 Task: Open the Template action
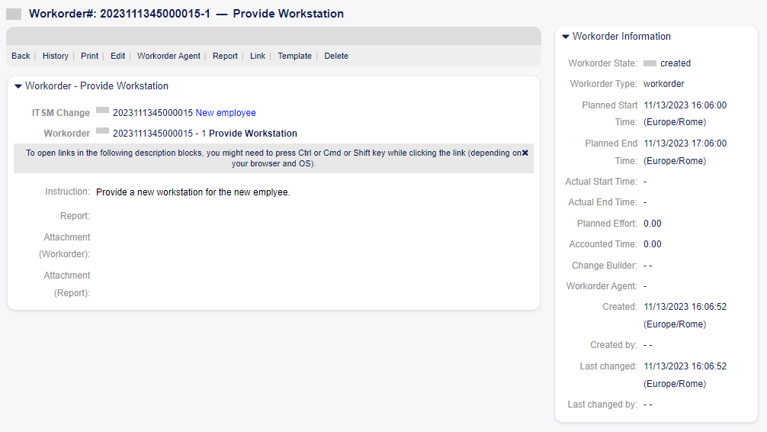pyautogui.click(x=294, y=56)
